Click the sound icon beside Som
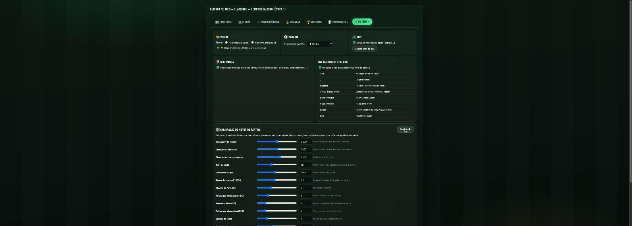Viewport: 632px width, 226px height. coord(354,37)
